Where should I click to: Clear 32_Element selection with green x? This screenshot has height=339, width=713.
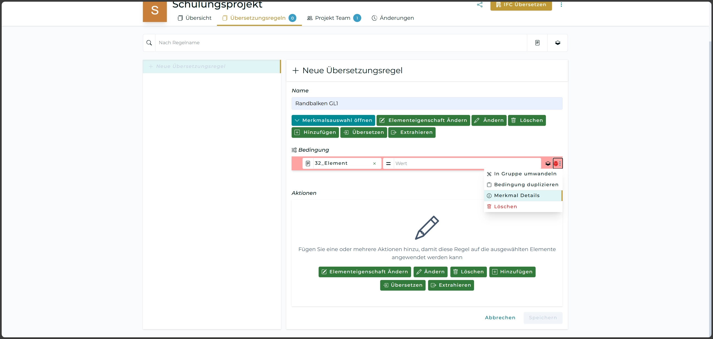pos(374,163)
